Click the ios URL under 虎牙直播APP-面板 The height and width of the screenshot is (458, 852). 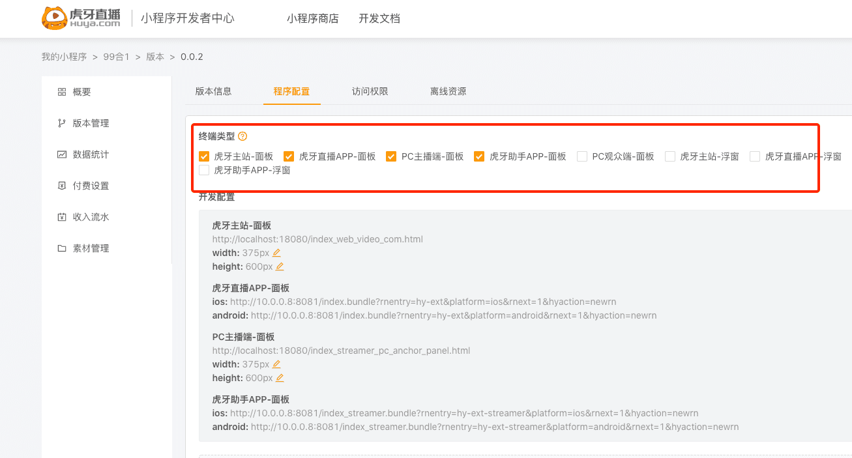[423, 302]
